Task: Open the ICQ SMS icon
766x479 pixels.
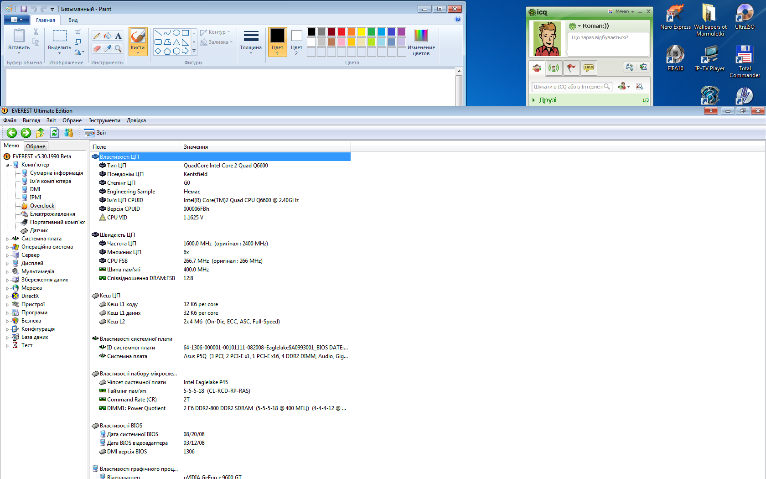Action: coord(589,68)
